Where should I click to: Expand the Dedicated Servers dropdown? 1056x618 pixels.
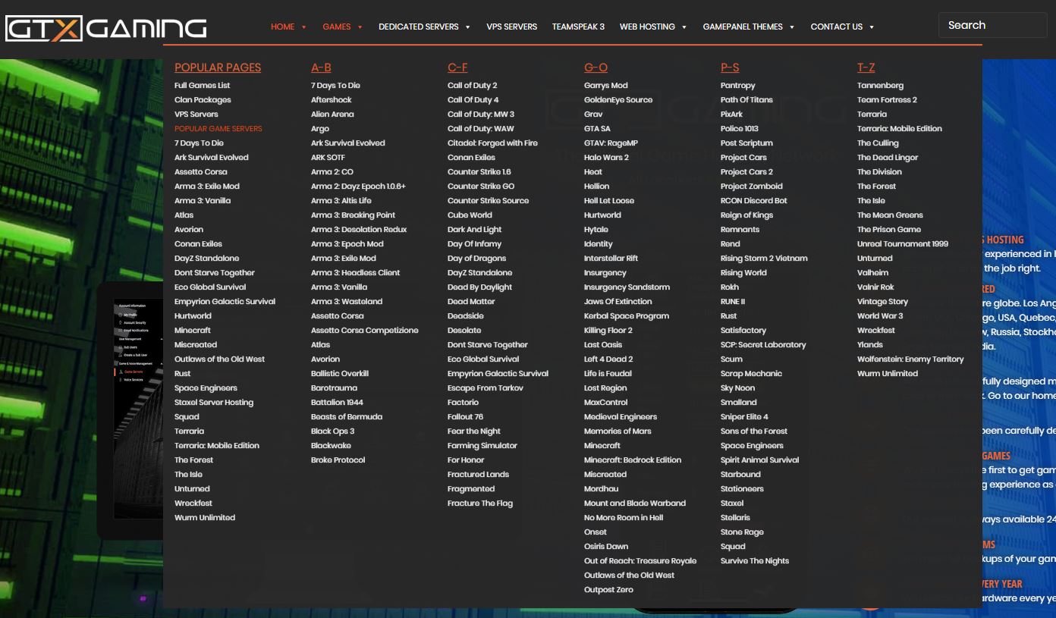point(467,27)
